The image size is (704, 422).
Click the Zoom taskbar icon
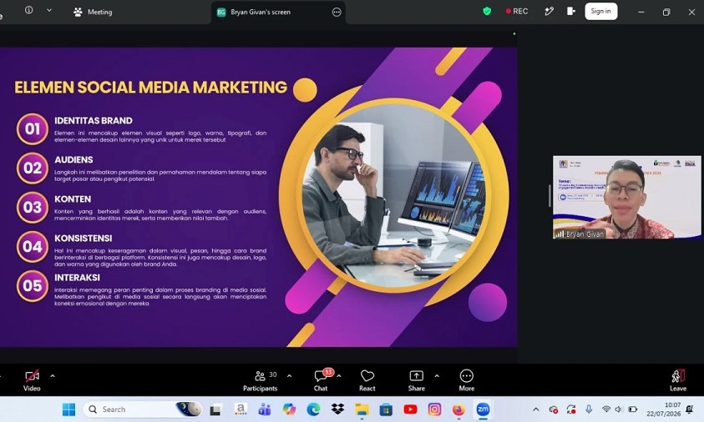click(483, 409)
